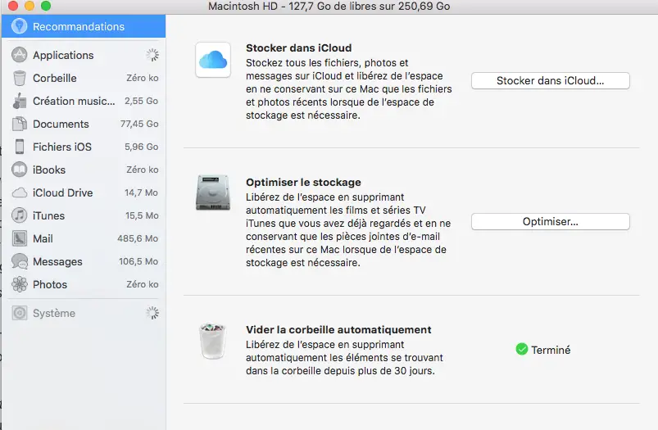Click the Corbeille trash icon in sidebar

coord(20,78)
